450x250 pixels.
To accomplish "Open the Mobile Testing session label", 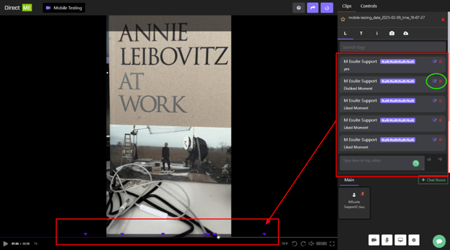I will tap(64, 8).
